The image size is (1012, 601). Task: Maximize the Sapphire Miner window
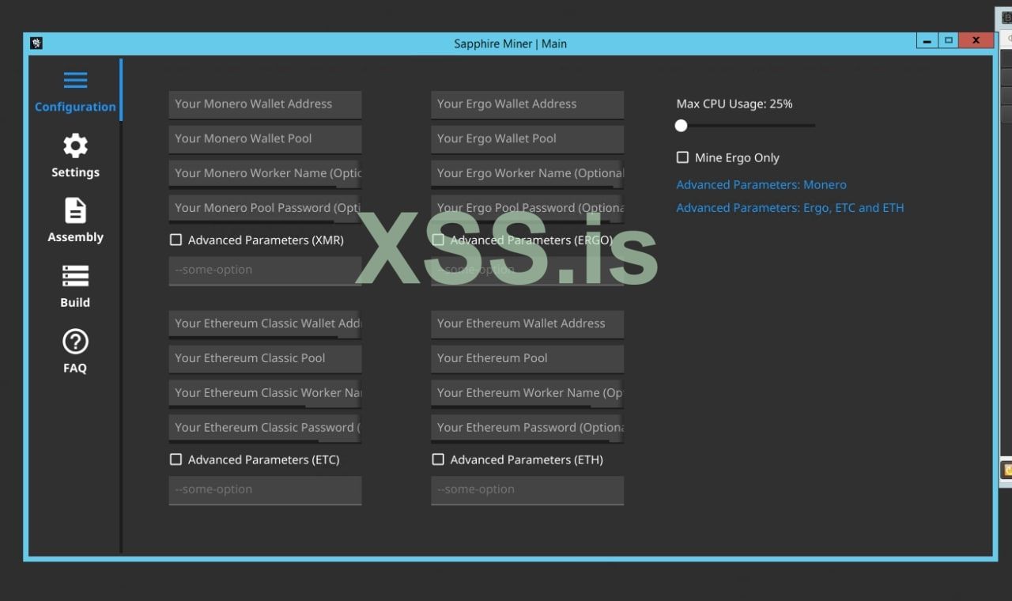(x=949, y=40)
